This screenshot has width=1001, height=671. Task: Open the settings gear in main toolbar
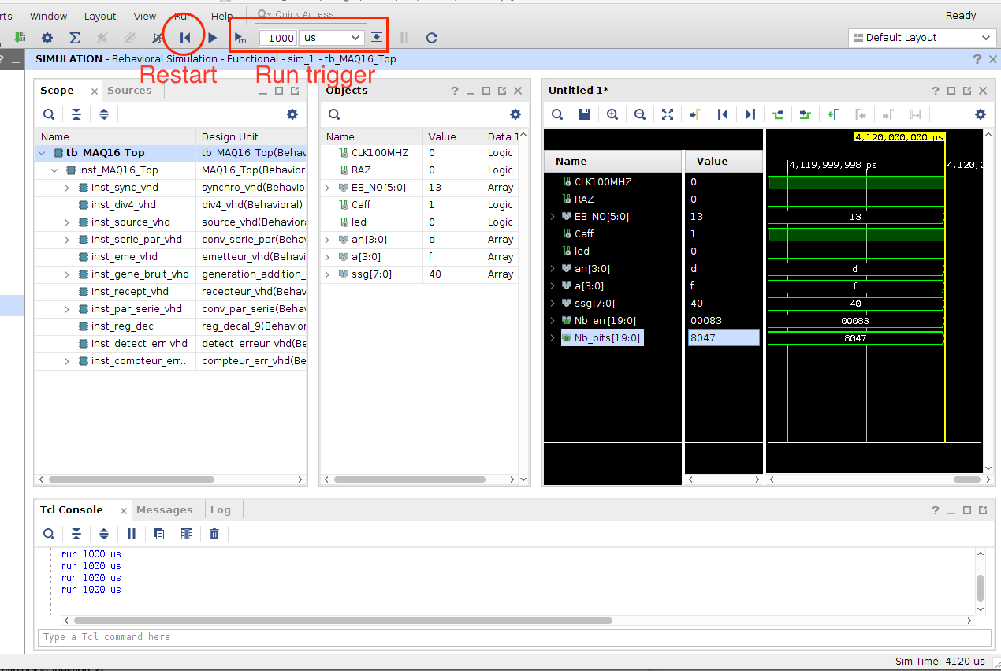pyautogui.click(x=47, y=37)
